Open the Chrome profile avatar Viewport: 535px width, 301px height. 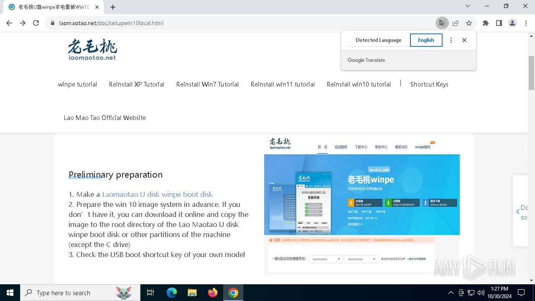512,23
